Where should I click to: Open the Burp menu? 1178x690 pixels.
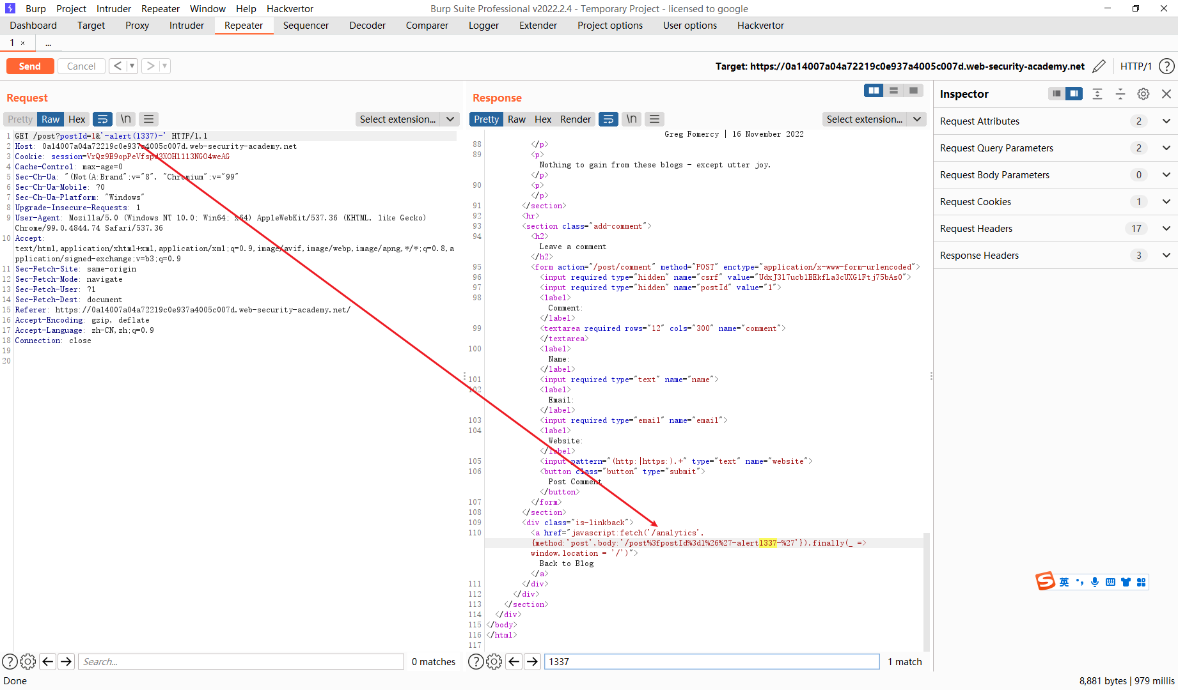click(36, 8)
